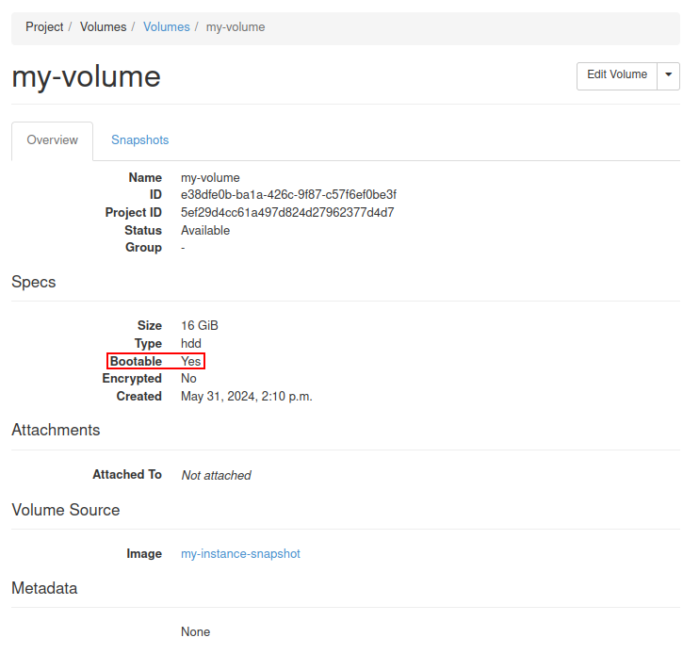Open the Edit Volume dropdown caret

668,75
